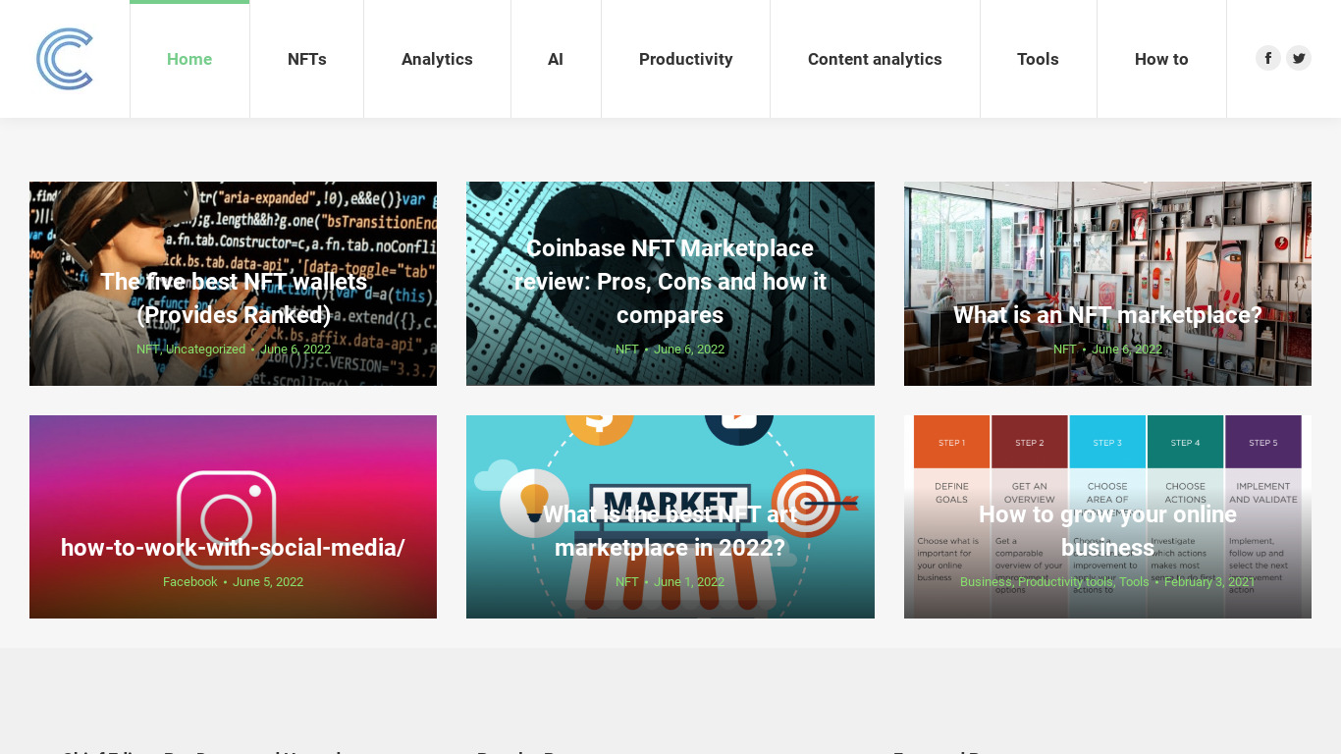The width and height of the screenshot is (1341, 754).
Task: Click the blue C site logo
Action: point(65,59)
